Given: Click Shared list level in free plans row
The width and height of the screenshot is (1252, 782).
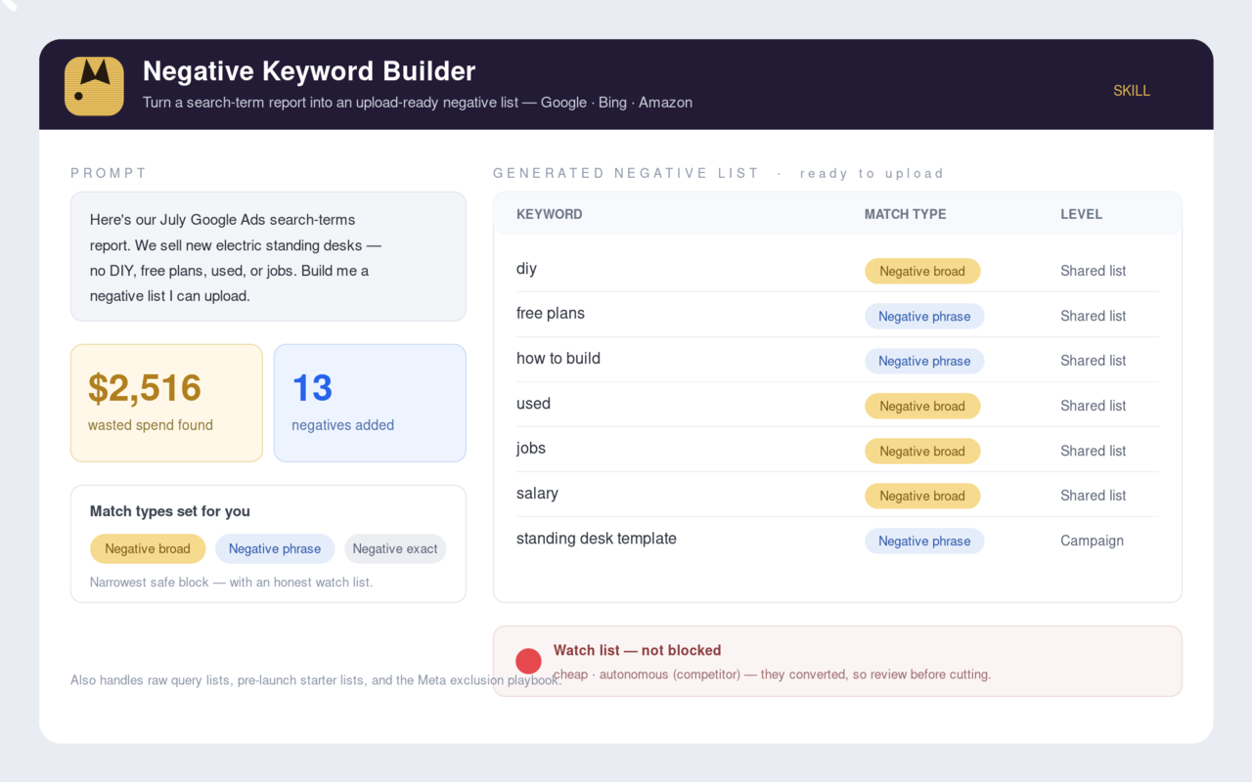Looking at the screenshot, I should tap(1093, 316).
